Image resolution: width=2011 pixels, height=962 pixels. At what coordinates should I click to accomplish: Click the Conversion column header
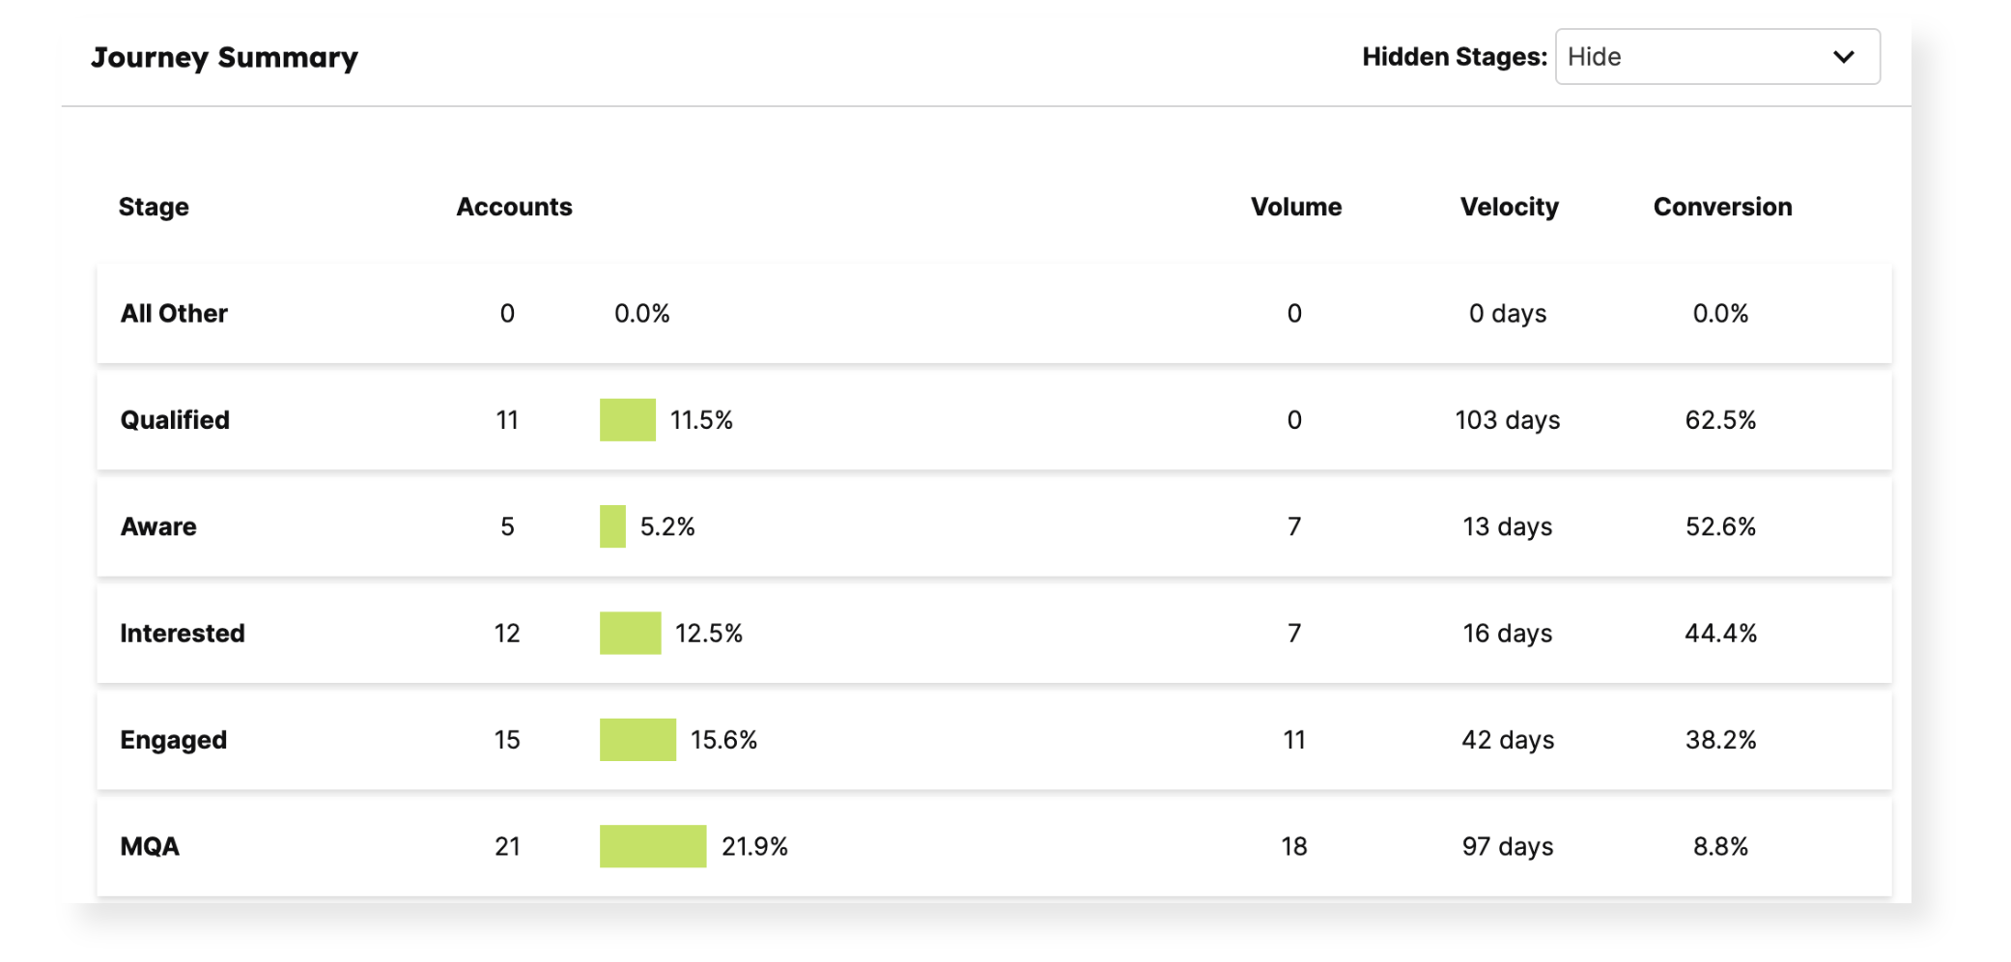tap(1722, 207)
